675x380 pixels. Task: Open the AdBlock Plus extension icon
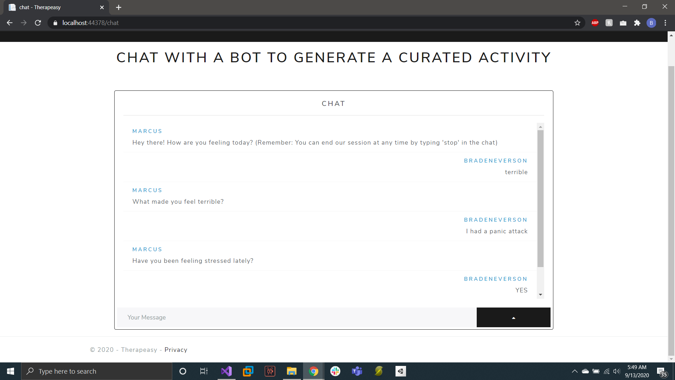coord(595,23)
